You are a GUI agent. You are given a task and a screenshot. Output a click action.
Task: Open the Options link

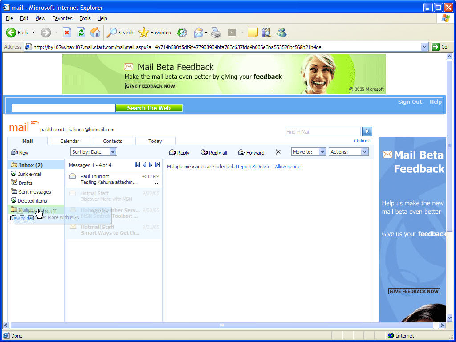[362, 141]
